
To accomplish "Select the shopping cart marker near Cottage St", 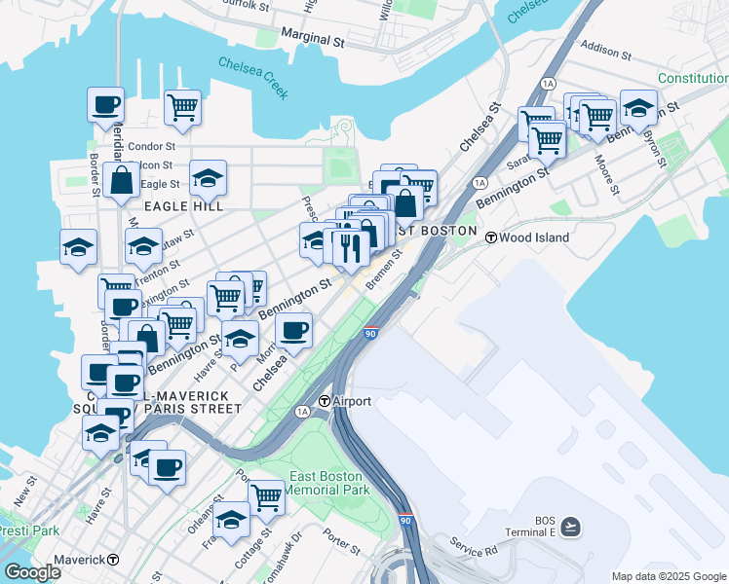I will [x=266, y=502].
